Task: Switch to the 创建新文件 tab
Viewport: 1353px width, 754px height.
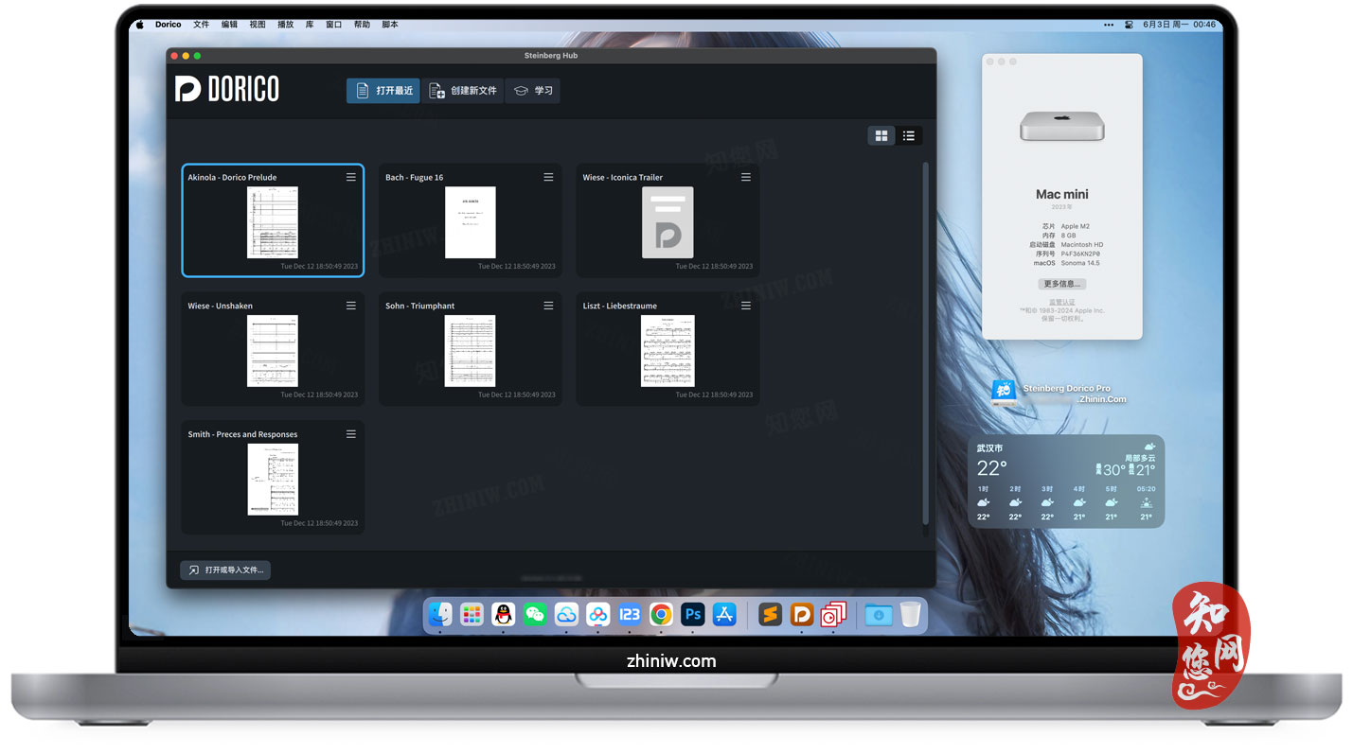Action: click(x=463, y=91)
